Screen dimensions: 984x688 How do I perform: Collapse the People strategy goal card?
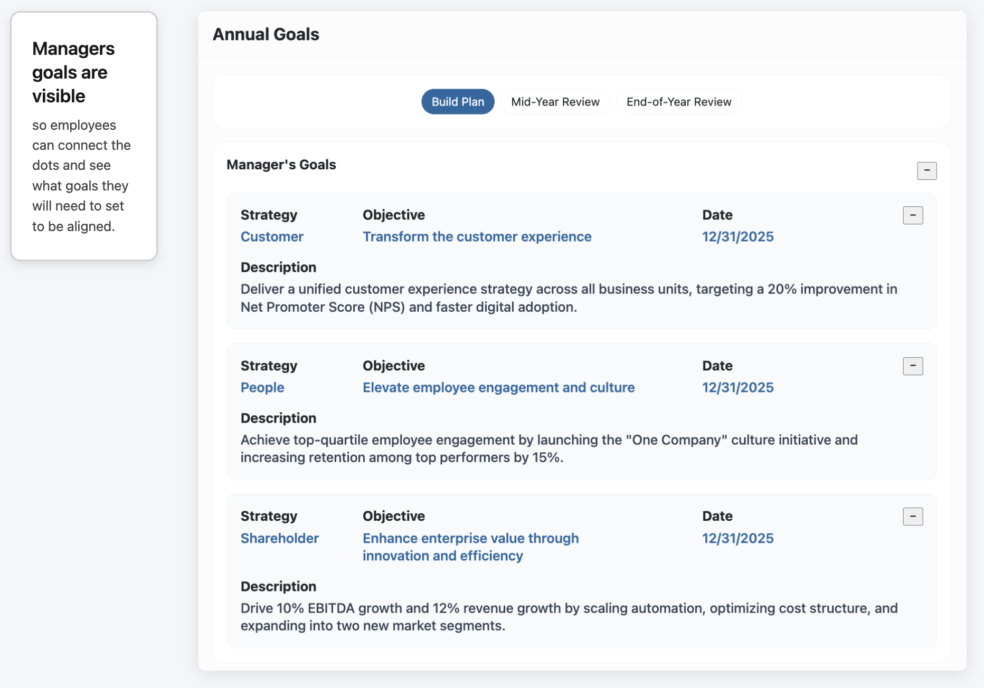(913, 366)
